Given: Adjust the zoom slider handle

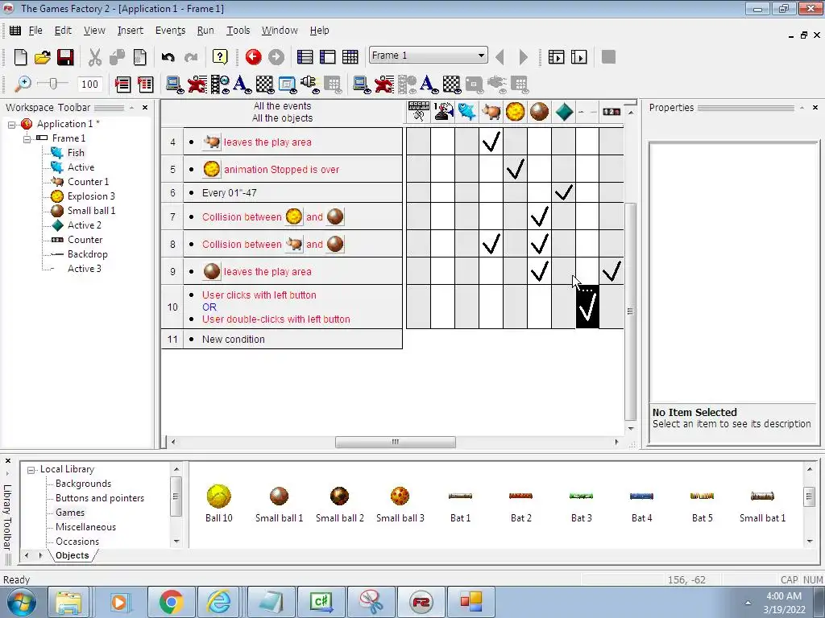Looking at the screenshot, I should 52,84.
